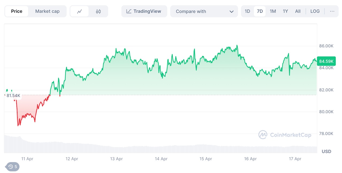The width and height of the screenshot is (342, 173).
Task: Select the Price tab
Action: click(17, 11)
